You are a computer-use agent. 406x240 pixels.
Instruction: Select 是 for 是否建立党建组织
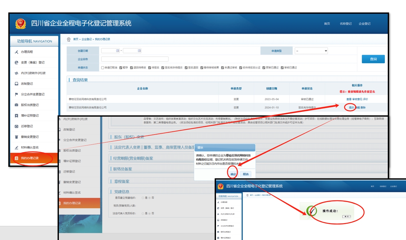[x=143, y=198]
